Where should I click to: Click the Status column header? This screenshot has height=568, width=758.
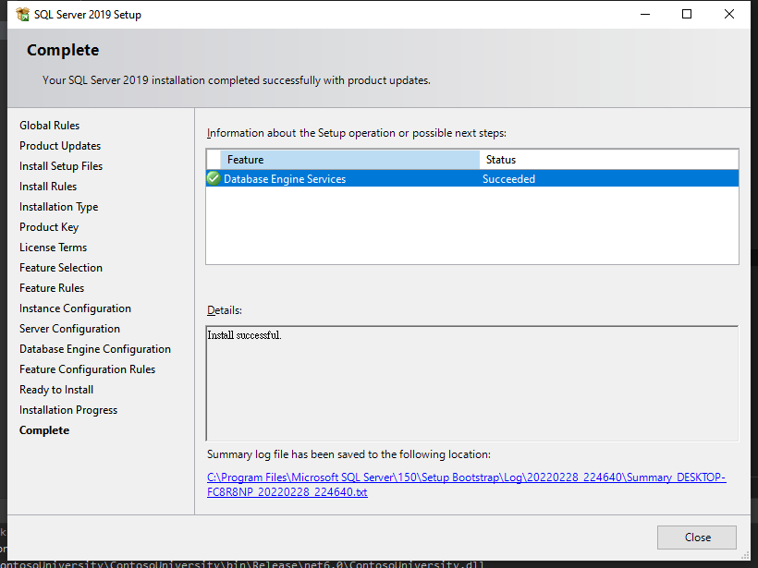tap(608, 160)
